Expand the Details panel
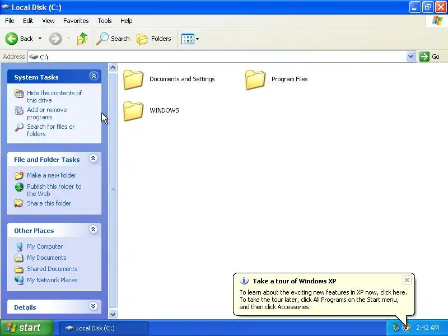 pyautogui.click(x=93, y=306)
